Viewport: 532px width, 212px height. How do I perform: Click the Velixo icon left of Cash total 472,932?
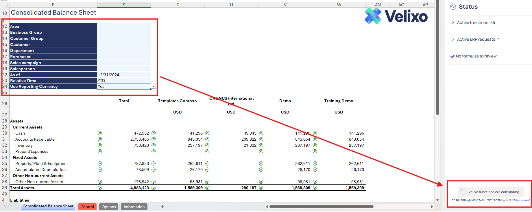coord(100,133)
